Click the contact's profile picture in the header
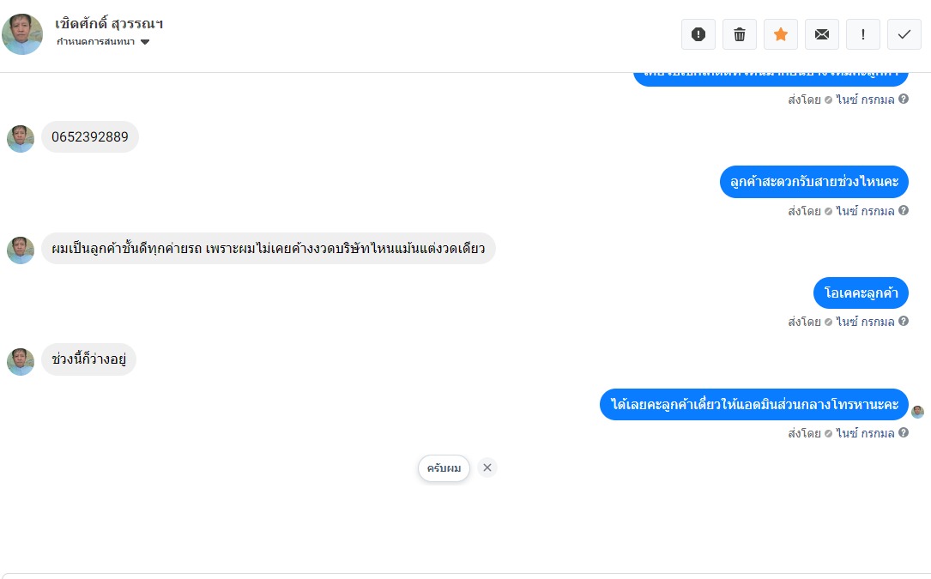Image resolution: width=931 pixels, height=579 pixels. [x=22, y=34]
